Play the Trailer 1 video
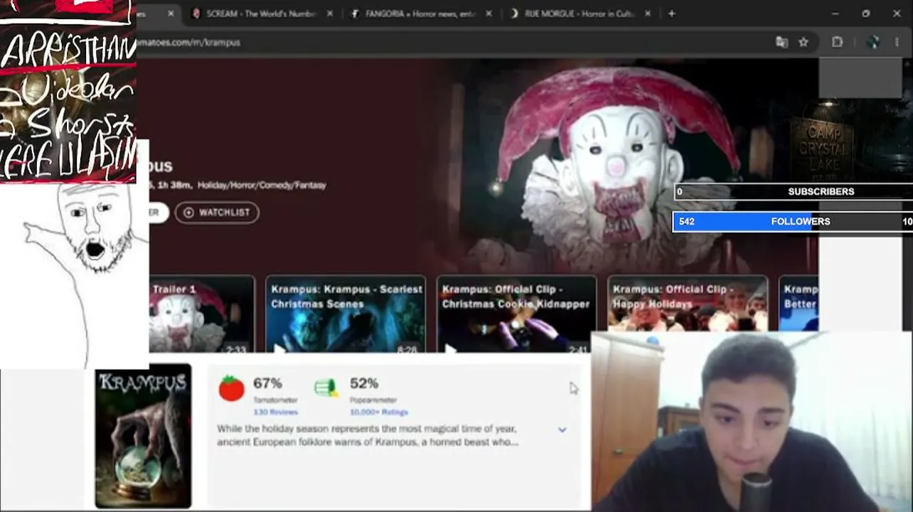Image resolution: width=913 pixels, height=512 pixels. click(202, 314)
